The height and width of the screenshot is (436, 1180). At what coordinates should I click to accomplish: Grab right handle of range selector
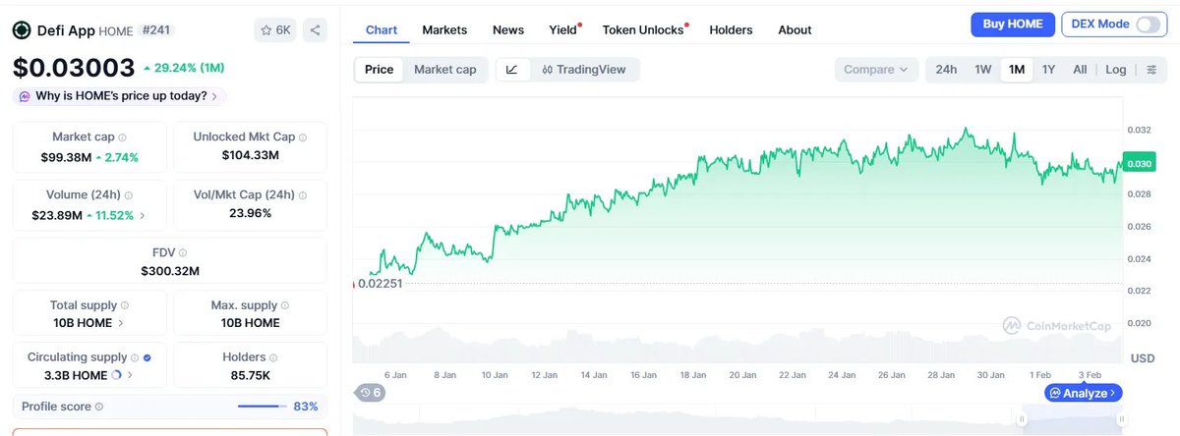pos(1121,419)
